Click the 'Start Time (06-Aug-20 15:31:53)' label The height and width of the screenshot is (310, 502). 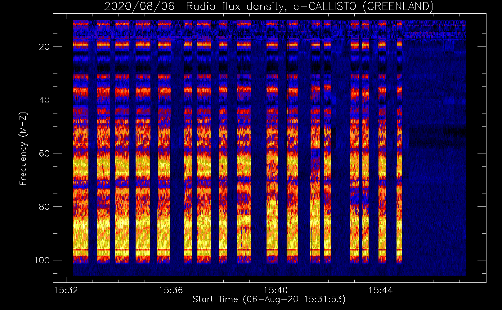pyautogui.click(x=269, y=299)
